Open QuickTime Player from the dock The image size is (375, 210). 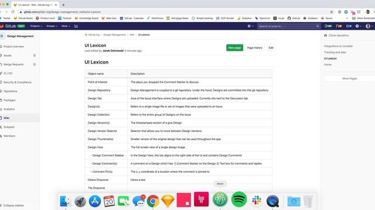click(272, 201)
